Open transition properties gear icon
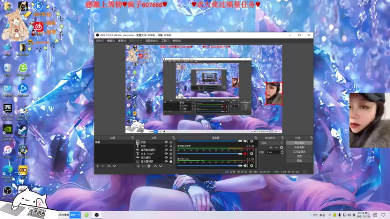The image size is (390, 219). [282, 147]
